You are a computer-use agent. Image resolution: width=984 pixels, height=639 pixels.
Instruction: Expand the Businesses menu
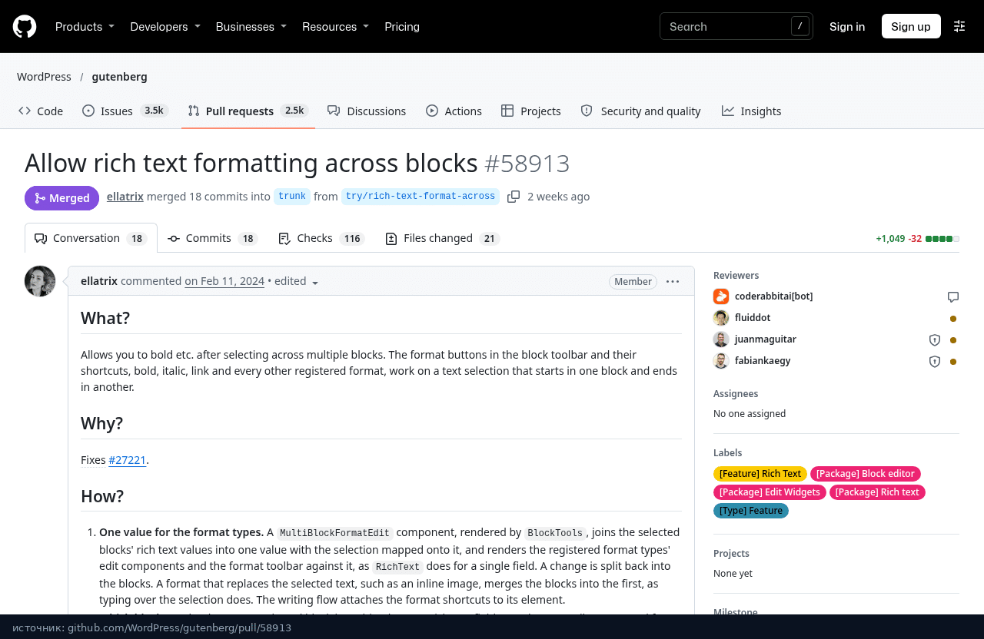251,26
